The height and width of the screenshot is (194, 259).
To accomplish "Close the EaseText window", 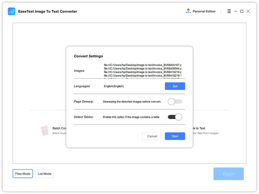I will click(248, 11).
